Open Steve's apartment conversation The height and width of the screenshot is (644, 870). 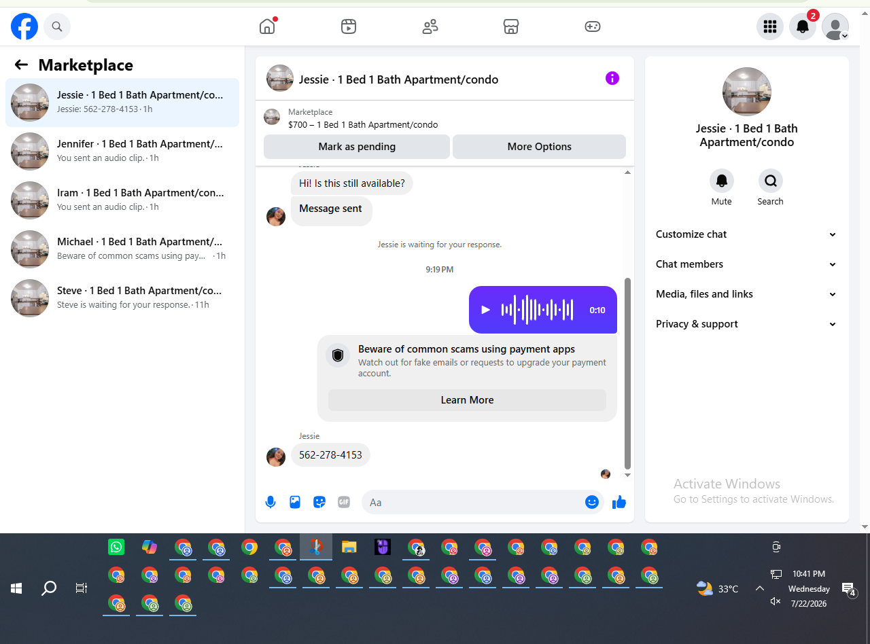[122, 298]
